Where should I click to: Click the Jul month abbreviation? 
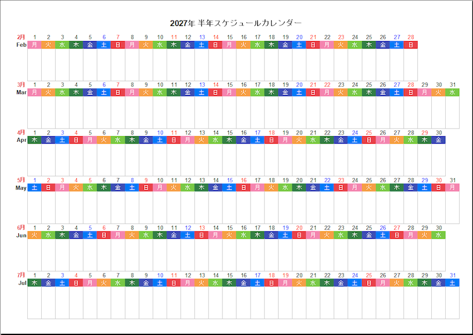(x=22, y=283)
